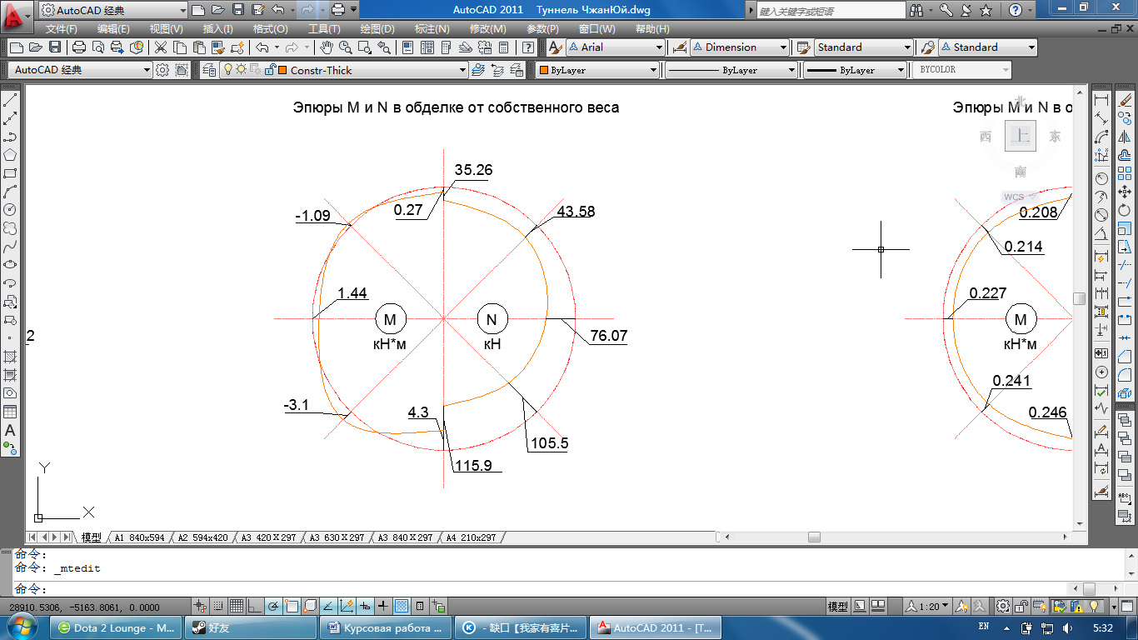The width and height of the screenshot is (1138, 640).
Task: Click the keyword search input field
Action: click(830, 11)
